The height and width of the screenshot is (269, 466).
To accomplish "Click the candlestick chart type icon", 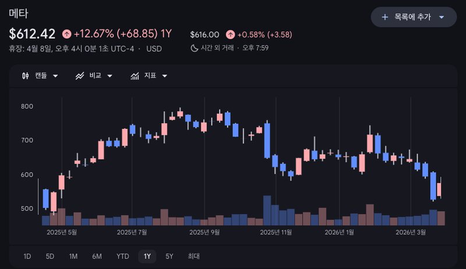I will [25, 76].
